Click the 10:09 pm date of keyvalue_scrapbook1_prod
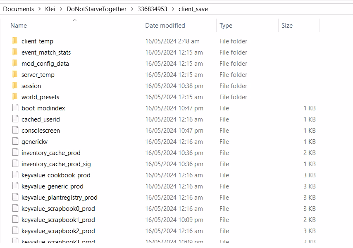The width and height of the screenshot is (353, 248). click(174, 220)
